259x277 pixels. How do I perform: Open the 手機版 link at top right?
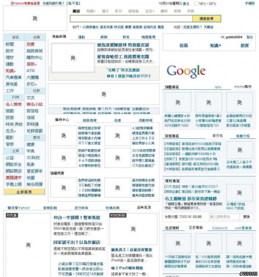pyautogui.click(x=250, y=3)
